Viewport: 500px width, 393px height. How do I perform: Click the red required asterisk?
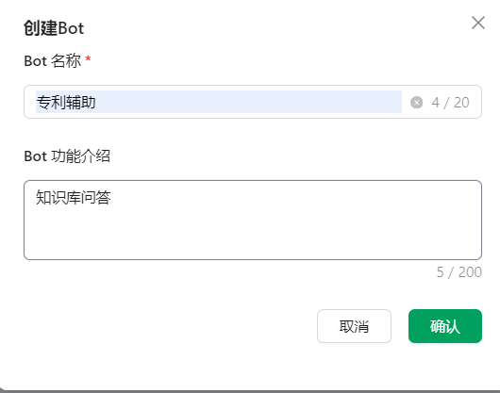88,59
